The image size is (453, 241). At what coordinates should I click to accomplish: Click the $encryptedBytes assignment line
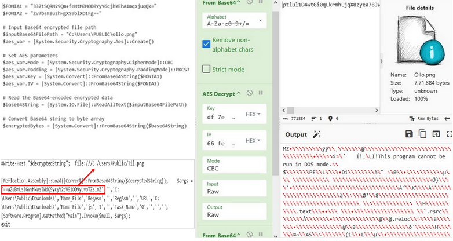click(94, 126)
